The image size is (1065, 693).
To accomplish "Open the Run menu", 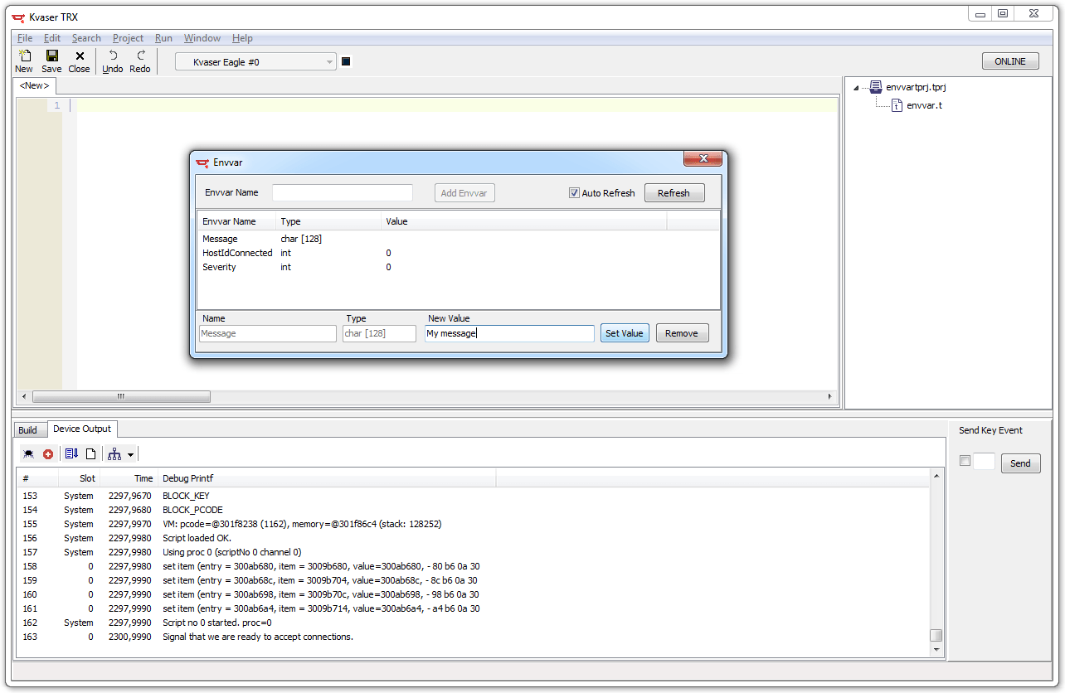I will [163, 38].
